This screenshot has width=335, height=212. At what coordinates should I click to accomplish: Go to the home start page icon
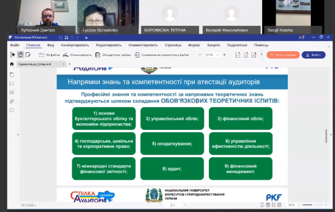pos(12,64)
